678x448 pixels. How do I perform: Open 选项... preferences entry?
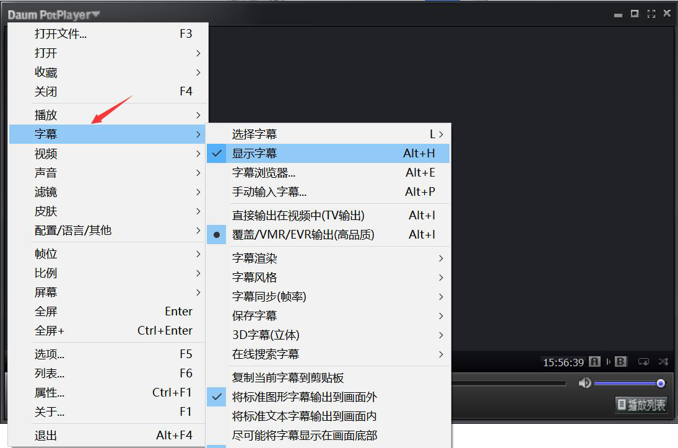[108, 354]
